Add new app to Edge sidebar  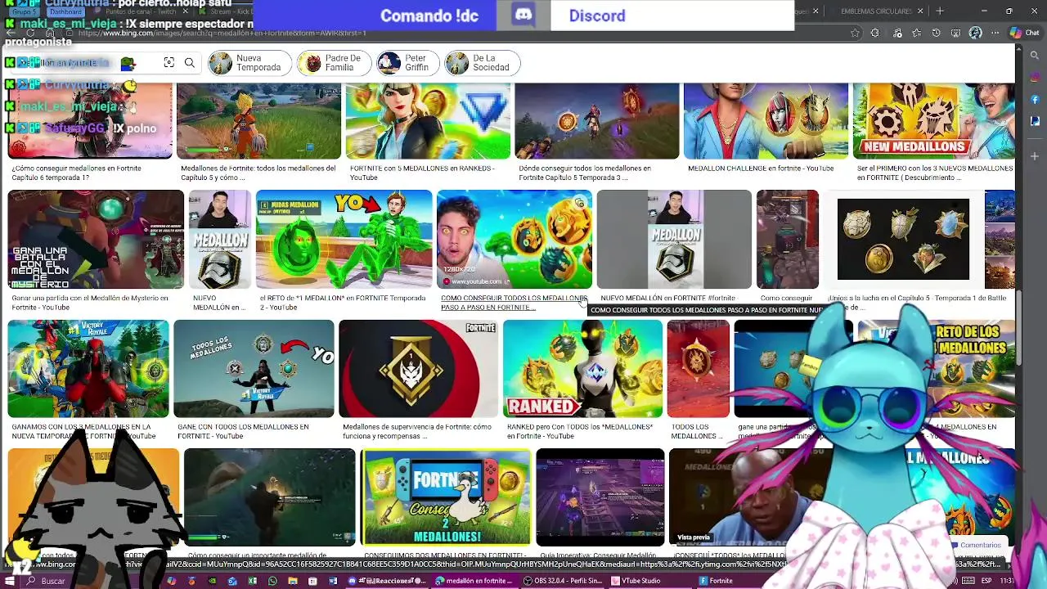coord(1035,155)
